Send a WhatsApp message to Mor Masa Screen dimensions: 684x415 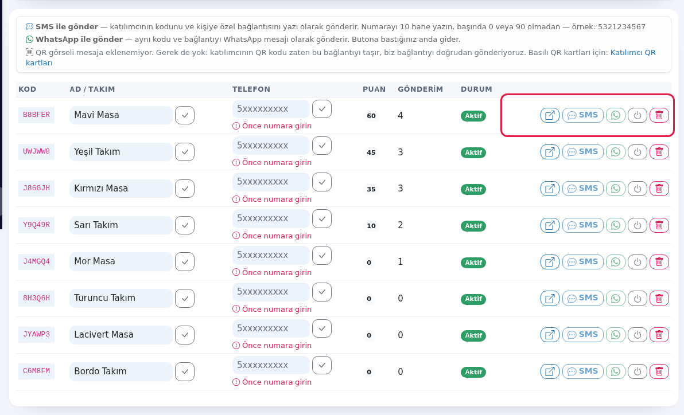[616, 262]
